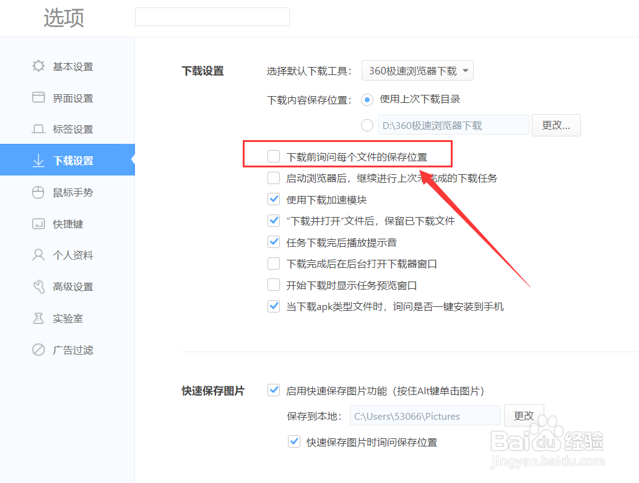This screenshot has height=483, width=639.
Task: Click the 保存到本地 label
Action: 314,416
